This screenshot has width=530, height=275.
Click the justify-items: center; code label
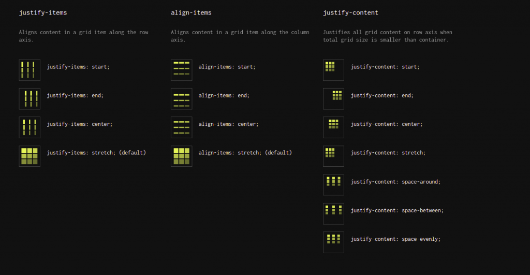(x=79, y=124)
